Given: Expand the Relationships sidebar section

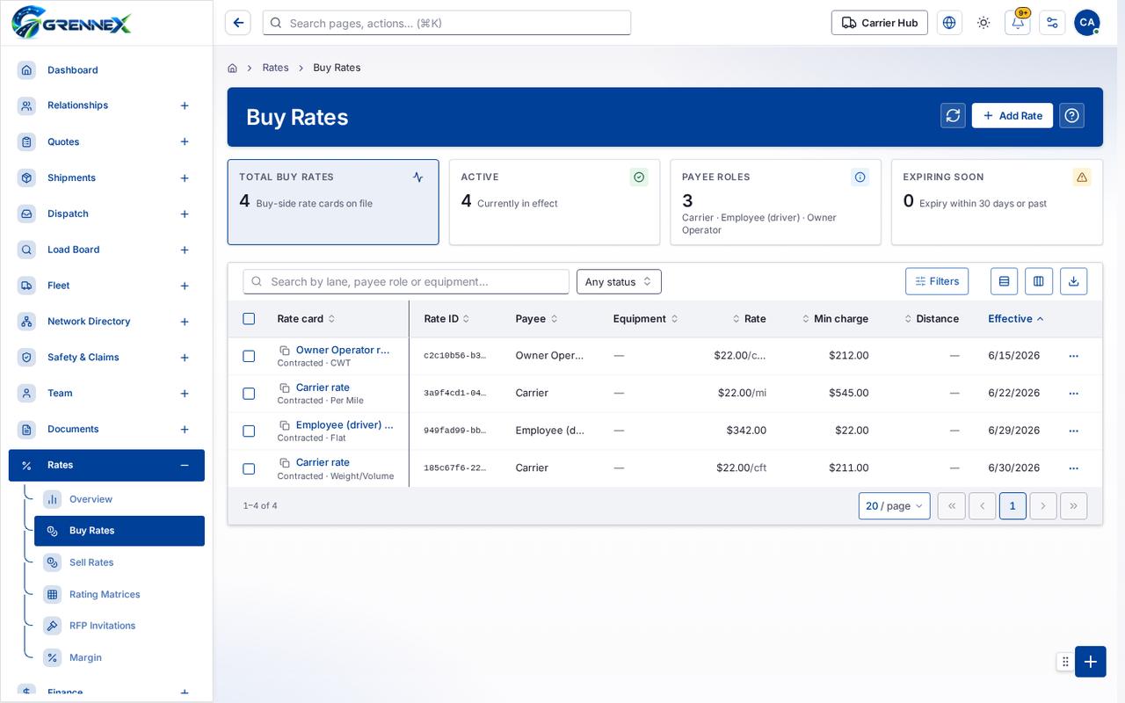Looking at the screenshot, I should (185, 105).
